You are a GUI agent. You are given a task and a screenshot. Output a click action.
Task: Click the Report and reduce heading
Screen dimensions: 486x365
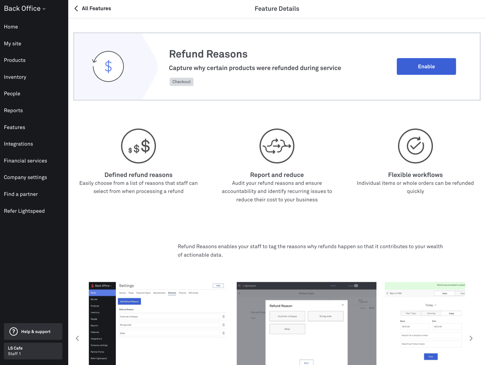click(x=277, y=175)
